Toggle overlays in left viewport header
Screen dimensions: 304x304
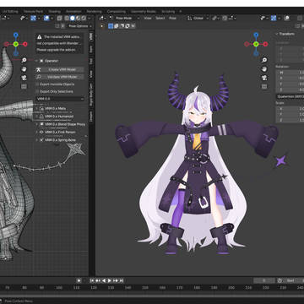pos(46,18)
